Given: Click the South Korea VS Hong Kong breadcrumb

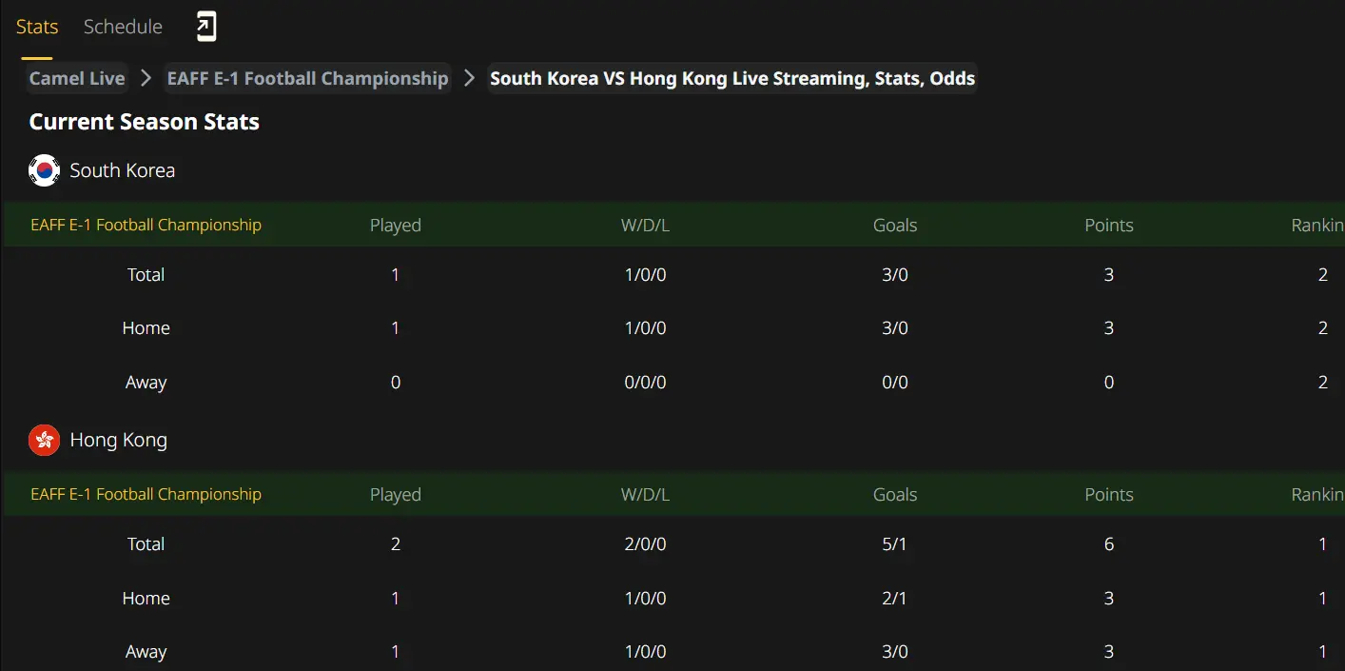Looking at the screenshot, I should pyautogui.click(x=732, y=78).
